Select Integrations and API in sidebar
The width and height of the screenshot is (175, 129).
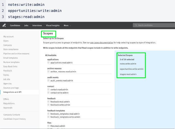coord(12,92)
